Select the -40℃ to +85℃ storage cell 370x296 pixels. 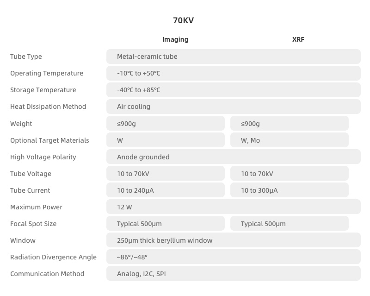click(233, 90)
